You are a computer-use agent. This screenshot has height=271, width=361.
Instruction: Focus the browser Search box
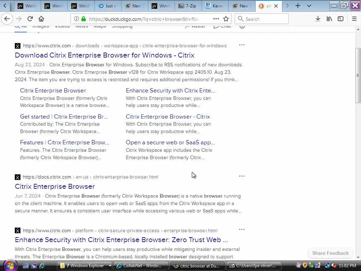262,19
